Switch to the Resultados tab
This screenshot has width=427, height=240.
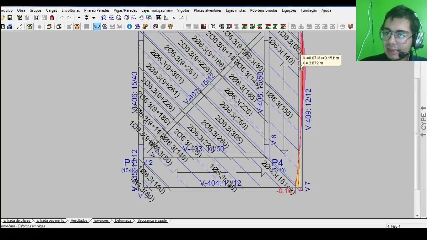pos(79,220)
